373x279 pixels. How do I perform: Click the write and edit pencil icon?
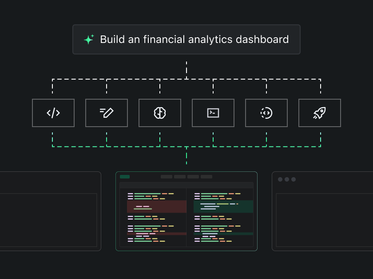click(x=107, y=113)
